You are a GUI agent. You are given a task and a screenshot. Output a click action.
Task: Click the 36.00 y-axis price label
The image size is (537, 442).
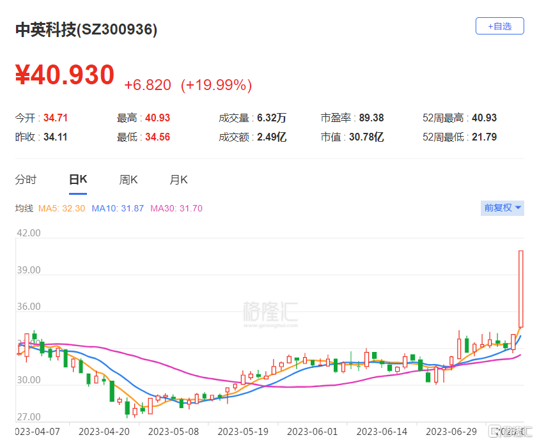(x=29, y=307)
